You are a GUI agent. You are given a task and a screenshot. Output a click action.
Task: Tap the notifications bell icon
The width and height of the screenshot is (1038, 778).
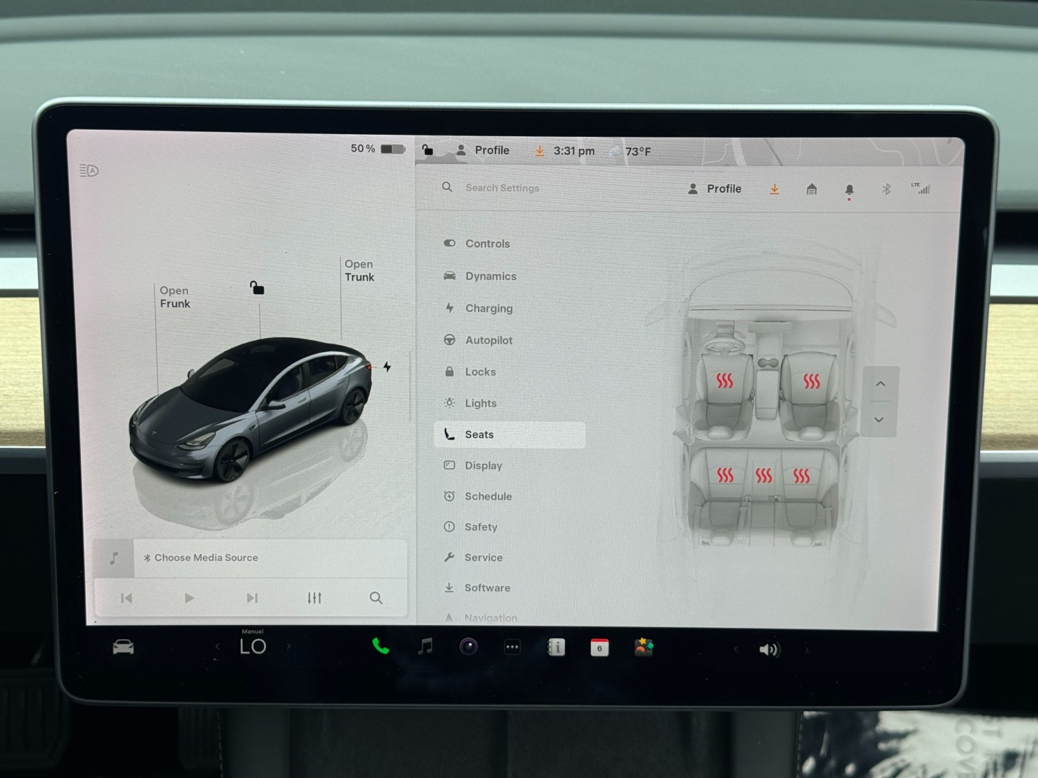(849, 189)
